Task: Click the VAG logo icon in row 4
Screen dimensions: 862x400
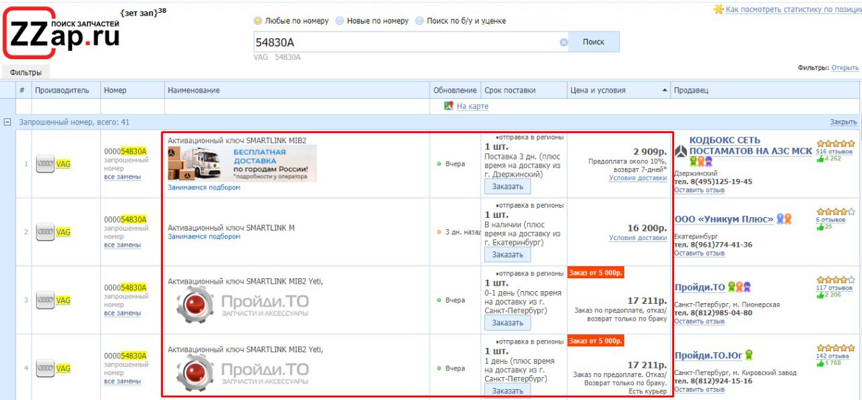Action: pos(45,368)
